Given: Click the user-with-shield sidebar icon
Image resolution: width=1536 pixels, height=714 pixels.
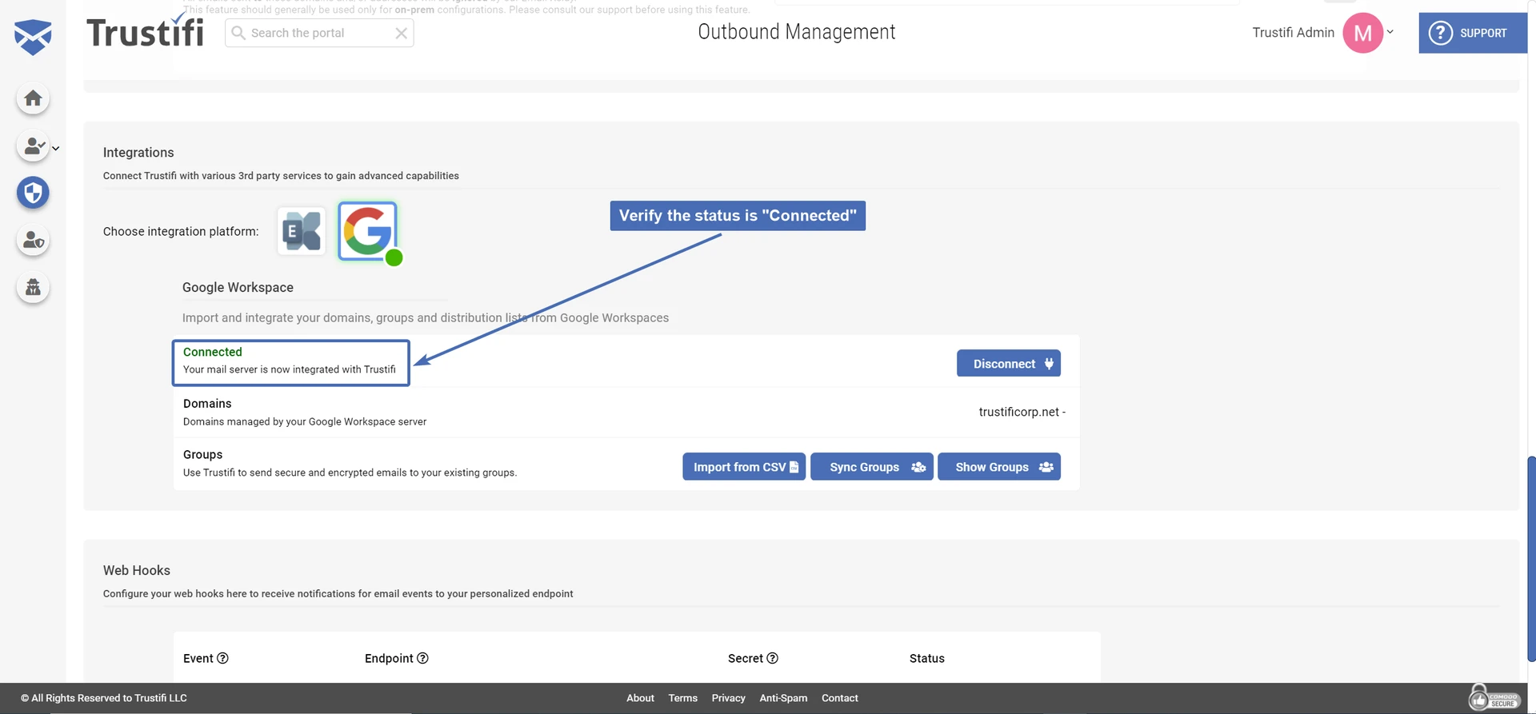Looking at the screenshot, I should point(33,240).
